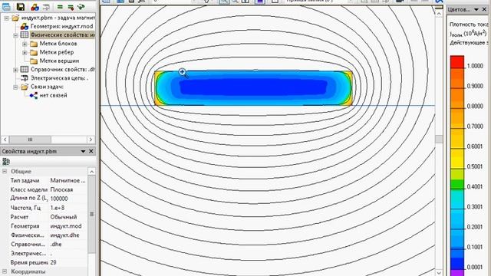This screenshot has width=491, height=276.
Task: Select Геометрия: индукт.mod in tree
Action: tap(61, 27)
